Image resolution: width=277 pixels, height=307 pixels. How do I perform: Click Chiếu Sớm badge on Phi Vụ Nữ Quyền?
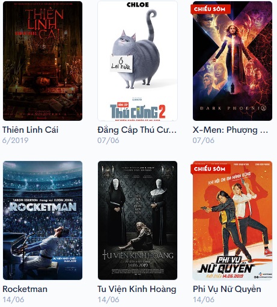[210, 169]
